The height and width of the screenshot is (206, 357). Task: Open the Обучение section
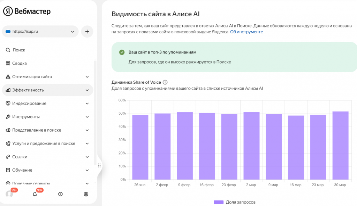pyautogui.click(x=22, y=170)
